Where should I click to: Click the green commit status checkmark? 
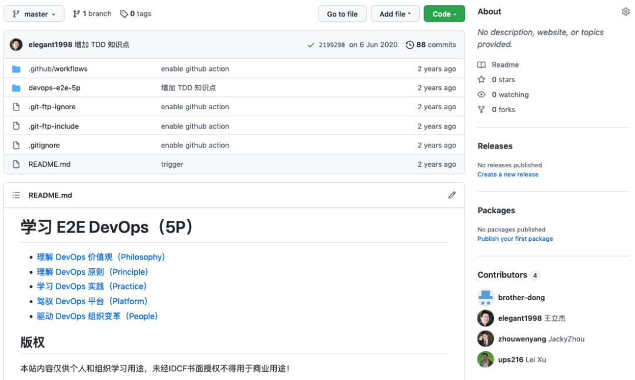pos(310,45)
